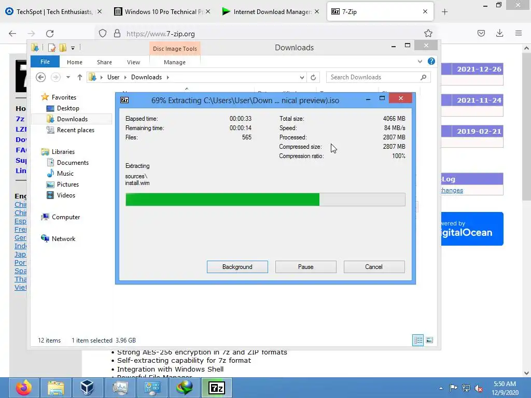
Task: Click the shield tracking protection icon
Action: coord(103,34)
